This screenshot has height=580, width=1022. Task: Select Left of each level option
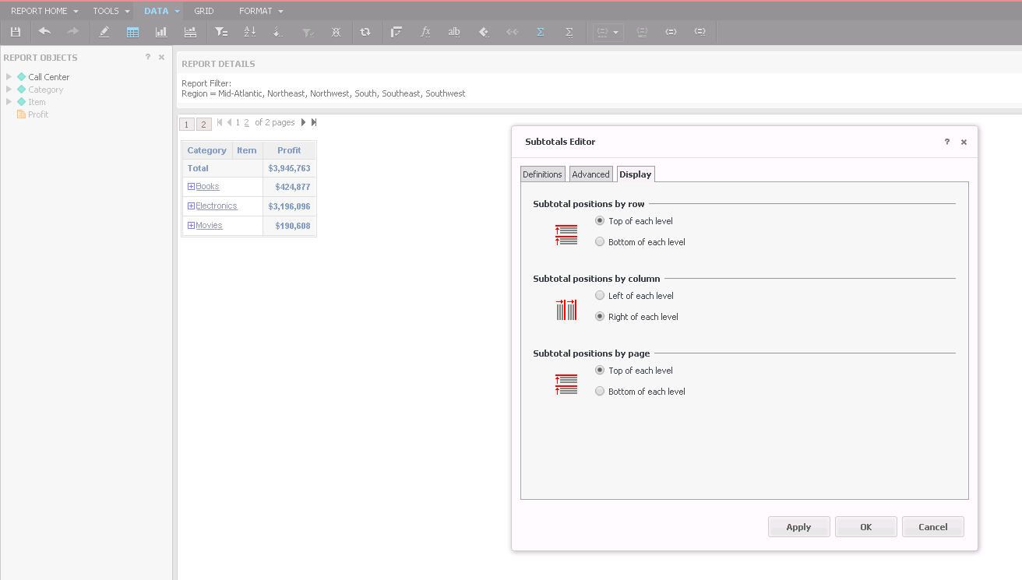click(600, 295)
